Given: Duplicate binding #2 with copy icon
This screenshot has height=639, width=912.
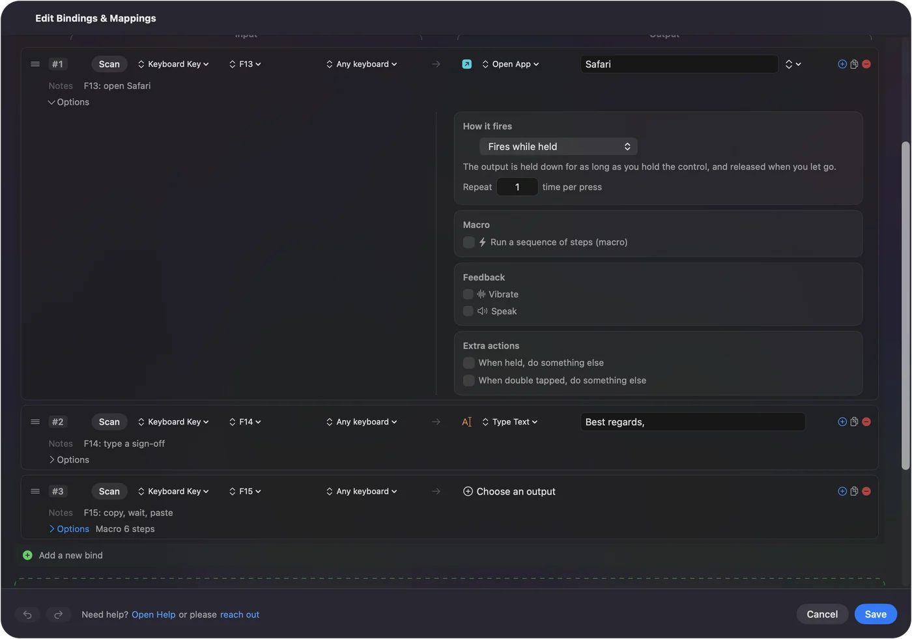Looking at the screenshot, I should tap(854, 421).
